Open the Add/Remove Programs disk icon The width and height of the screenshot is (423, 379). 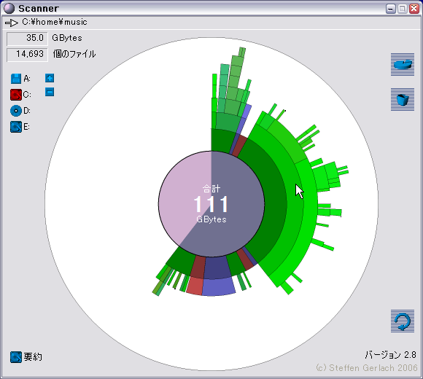(403, 64)
